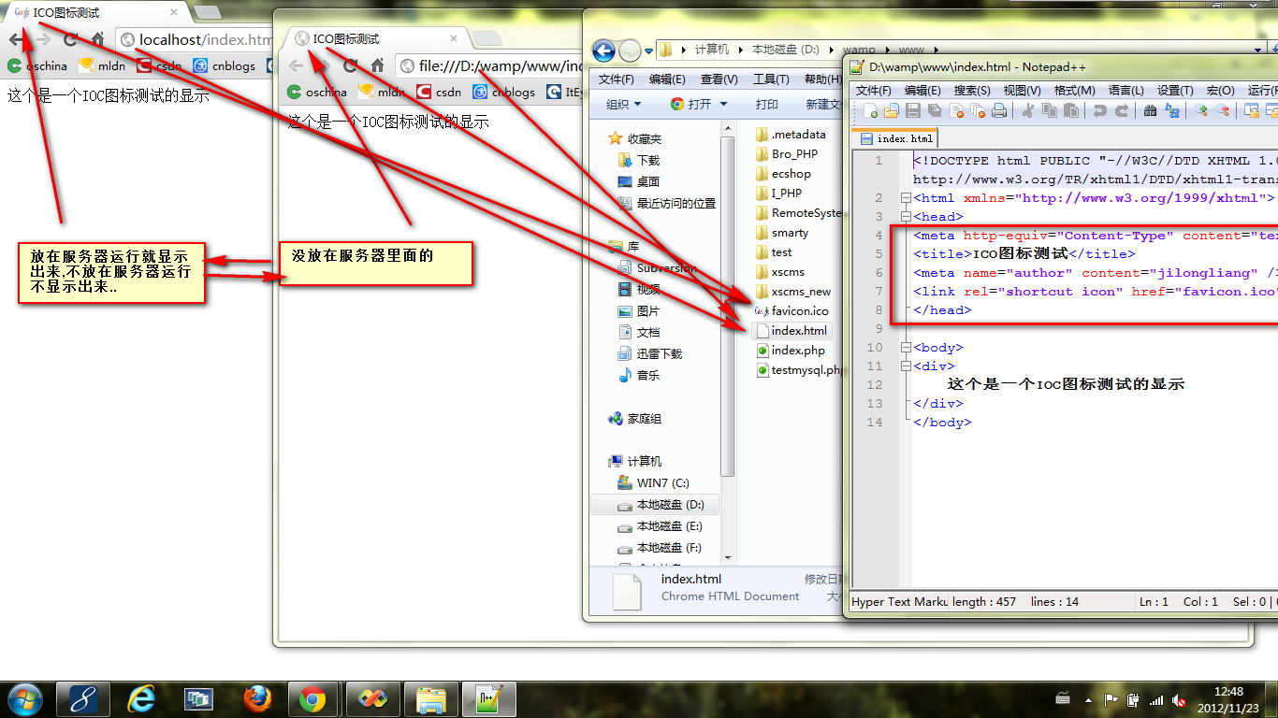Select index.html tab in Notepad++
The image size is (1278, 718).
[896, 138]
